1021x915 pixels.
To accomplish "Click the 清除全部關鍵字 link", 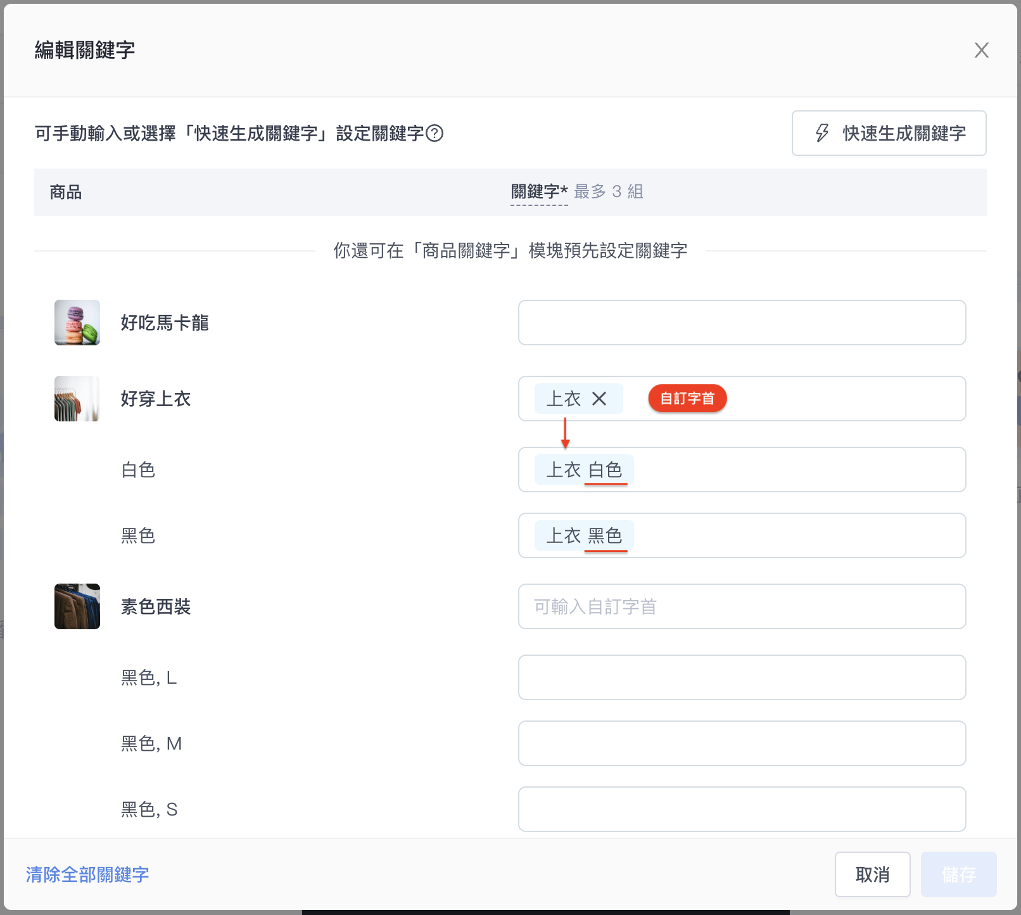I will 87,874.
